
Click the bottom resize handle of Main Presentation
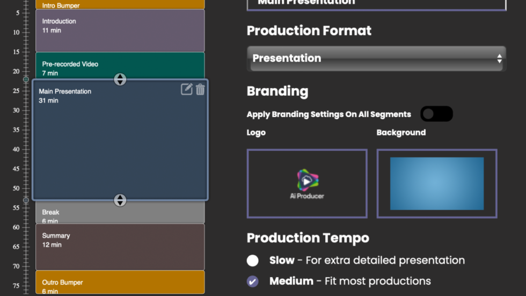[120, 200]
